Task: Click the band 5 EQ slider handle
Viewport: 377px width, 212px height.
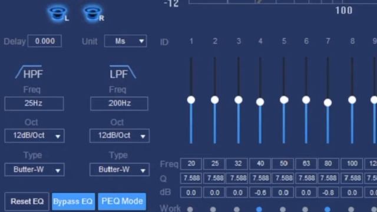Action: [284, 100]
